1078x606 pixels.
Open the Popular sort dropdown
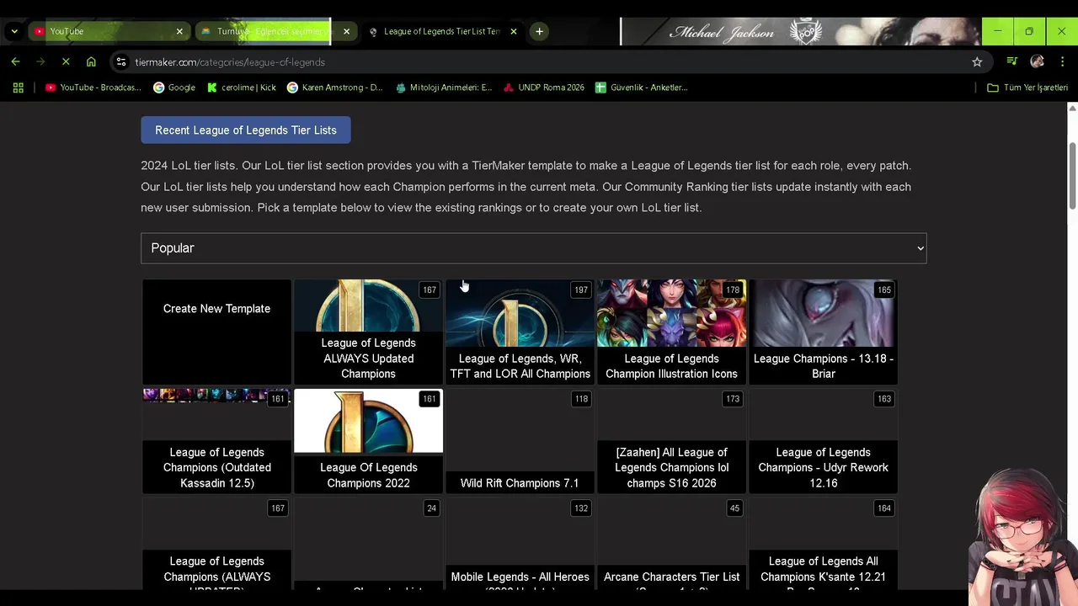[534, 248]
